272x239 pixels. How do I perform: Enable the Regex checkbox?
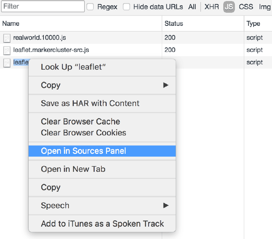pyautogui.click(x=90, y=7)
